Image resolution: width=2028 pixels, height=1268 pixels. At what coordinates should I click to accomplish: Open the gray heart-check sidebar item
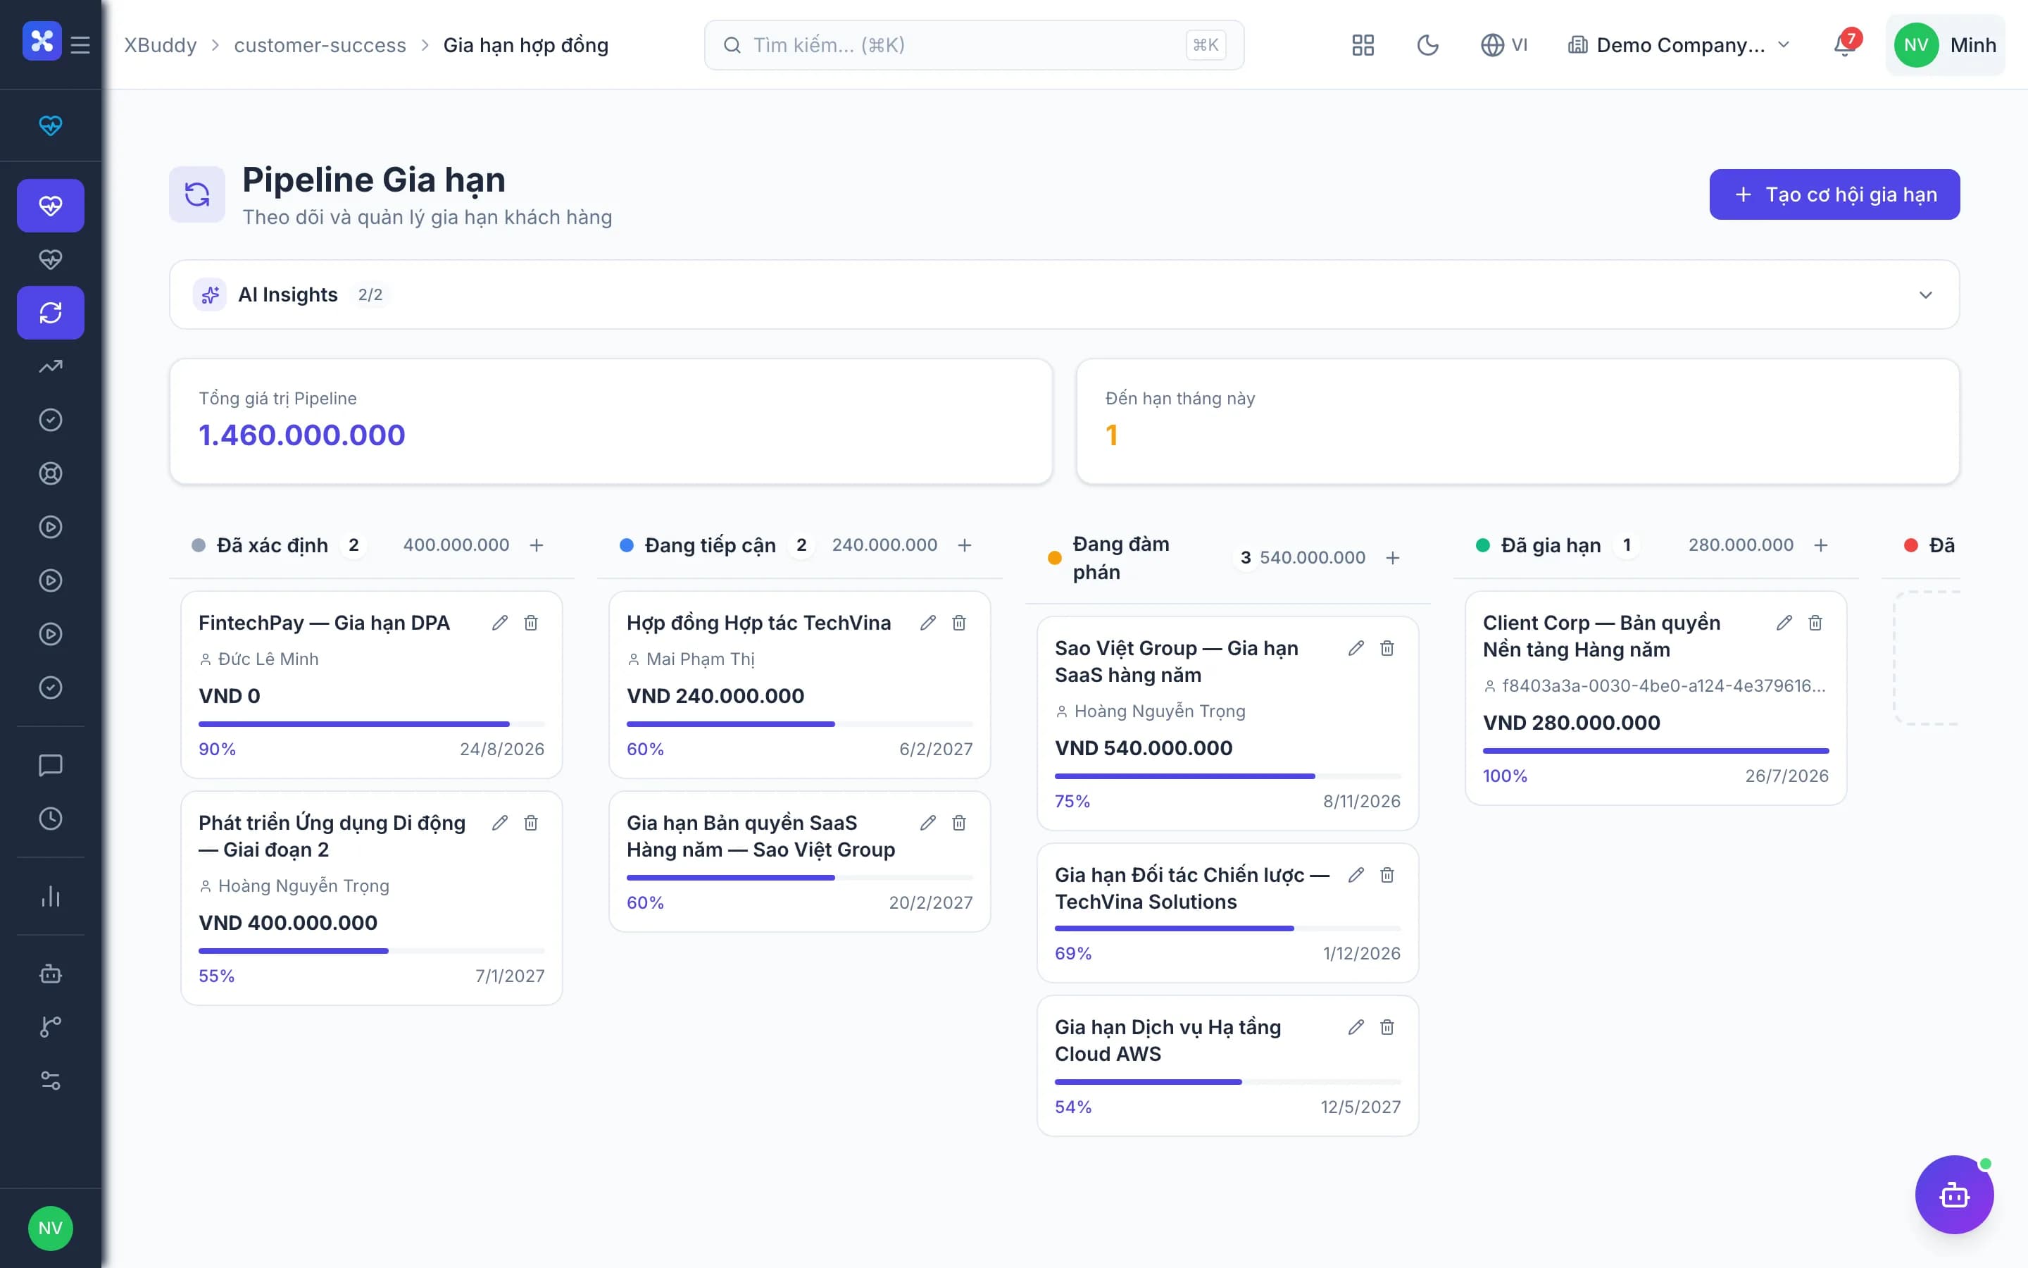(50, 259)
